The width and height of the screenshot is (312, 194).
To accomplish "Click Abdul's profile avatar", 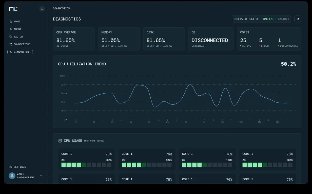I will coord(12,176).
